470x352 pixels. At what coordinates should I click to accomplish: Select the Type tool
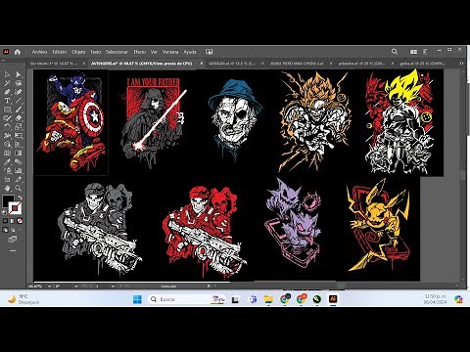tap(7, 101)
